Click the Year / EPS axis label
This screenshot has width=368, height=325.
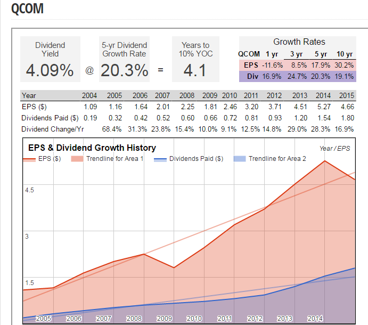point(334,149)
